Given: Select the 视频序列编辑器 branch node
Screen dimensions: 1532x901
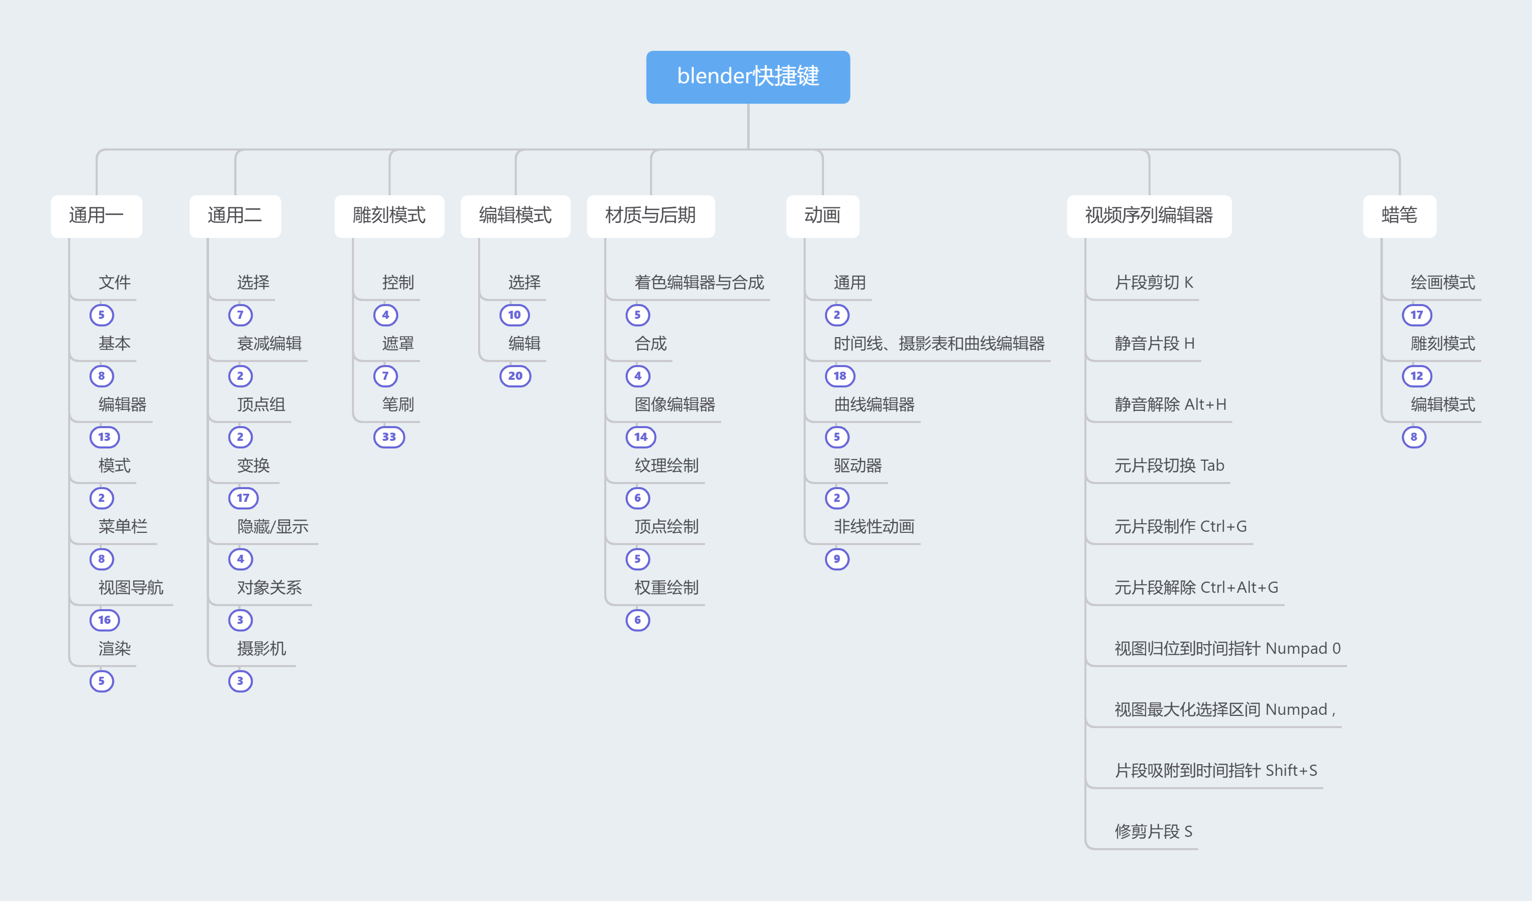Looking at the screenshot, I should click(x=1148, y=216).
